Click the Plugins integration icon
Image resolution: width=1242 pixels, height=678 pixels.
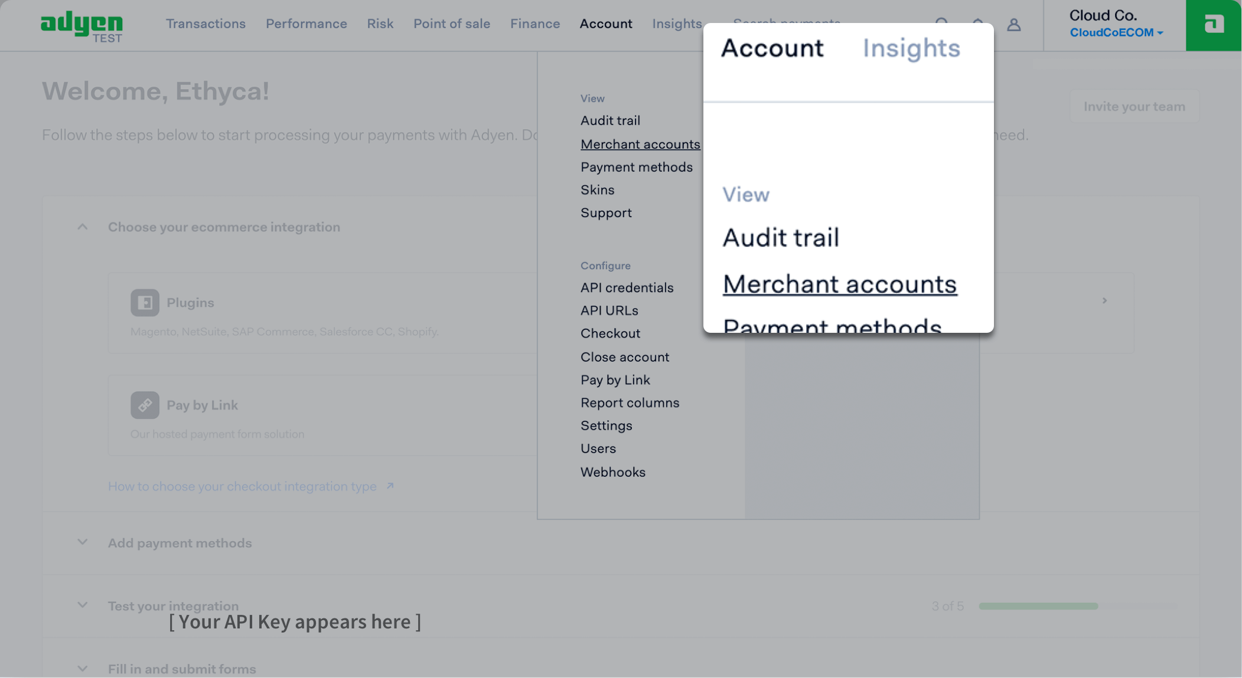tap(145, 303)
